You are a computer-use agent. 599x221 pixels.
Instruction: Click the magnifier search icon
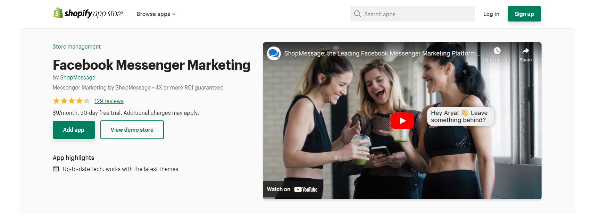(357, 14)
